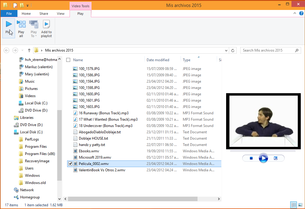
Task: Click the Search Mis archivos 2015 box
Action: tap(268, 50)
